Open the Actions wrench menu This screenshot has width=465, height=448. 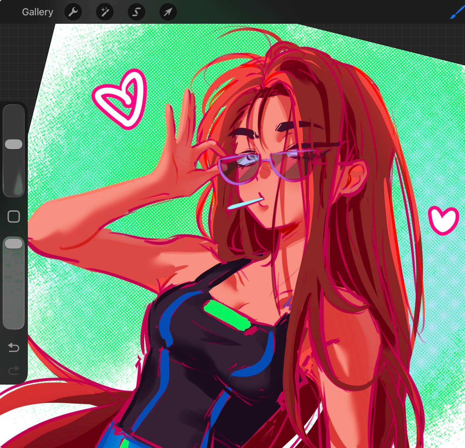coord(73,12)
